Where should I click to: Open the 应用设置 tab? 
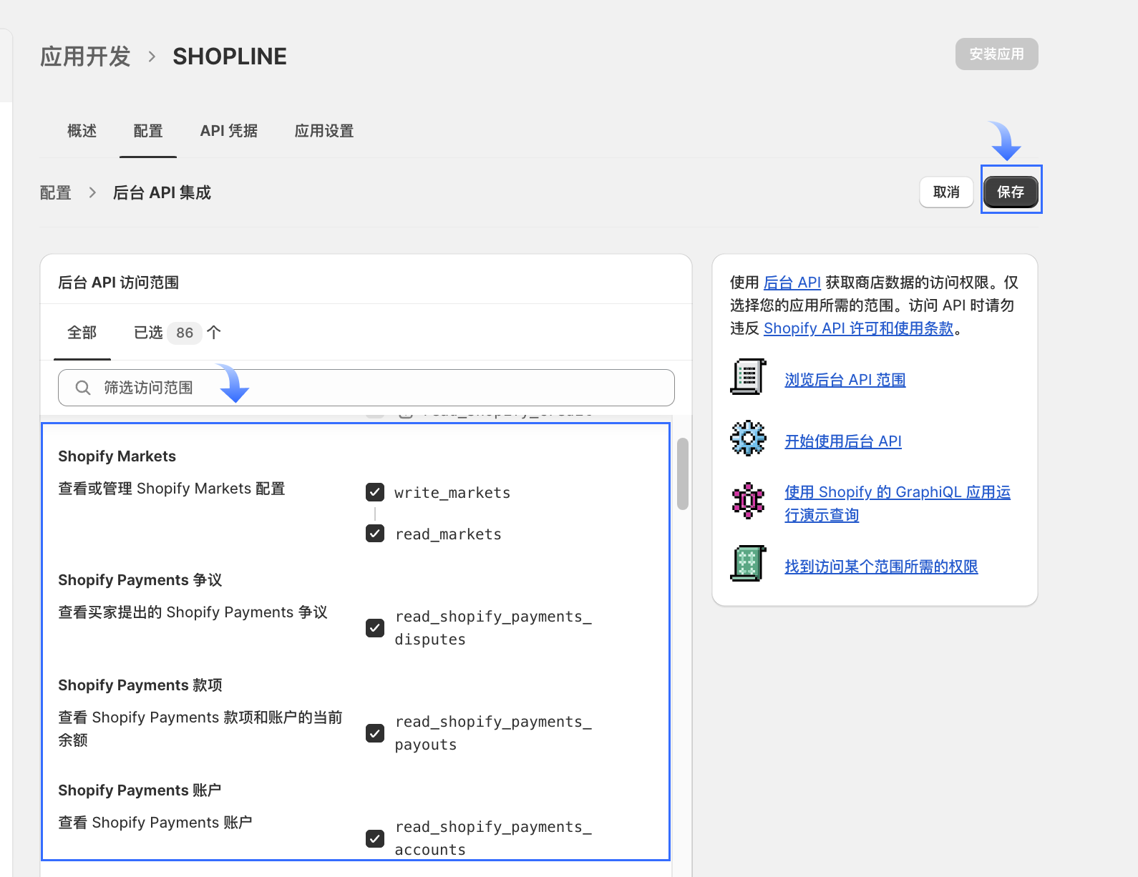[x=324, y=131]
